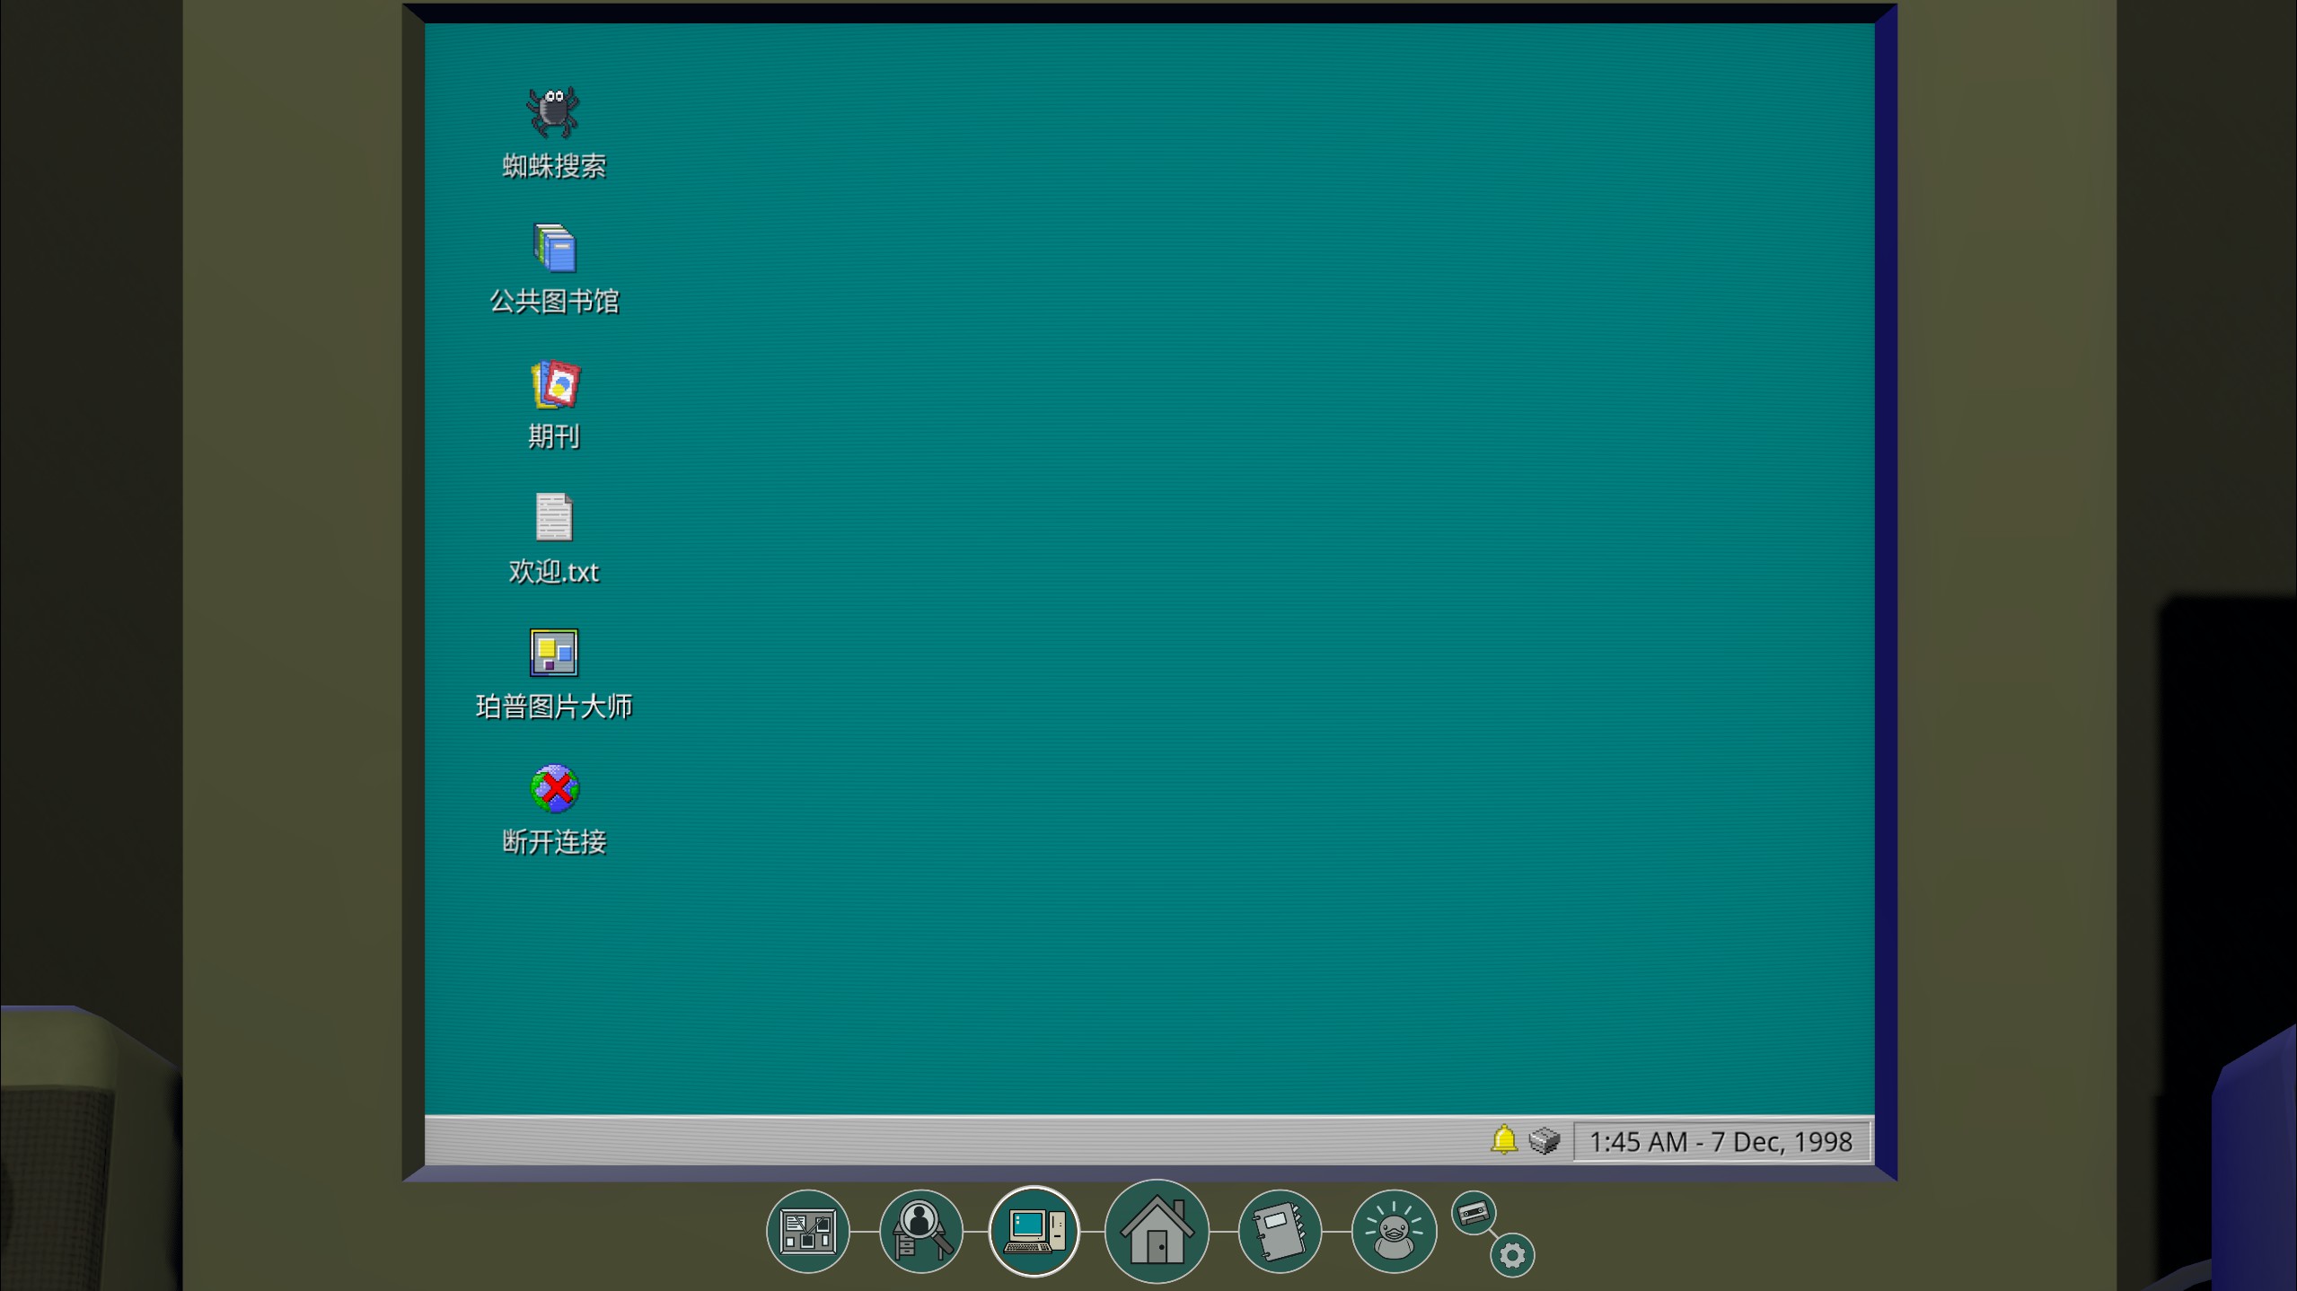
Task: Click the 断开连接 disconnect icon
Action: [553, 788]
